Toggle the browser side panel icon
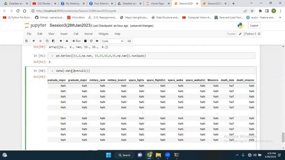 267,11
